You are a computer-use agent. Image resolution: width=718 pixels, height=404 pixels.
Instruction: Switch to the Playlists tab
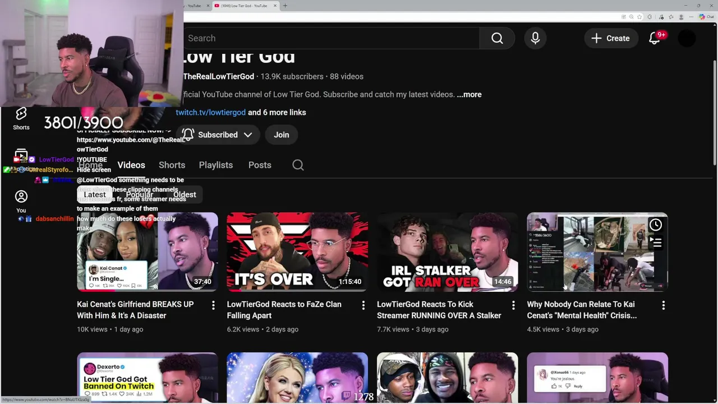pyautogui.click(x=216, y=165)
